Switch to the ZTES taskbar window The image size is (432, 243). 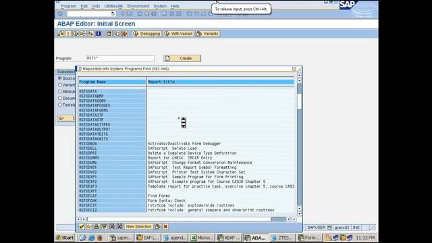pyautogui.click(x=282, y=238)
